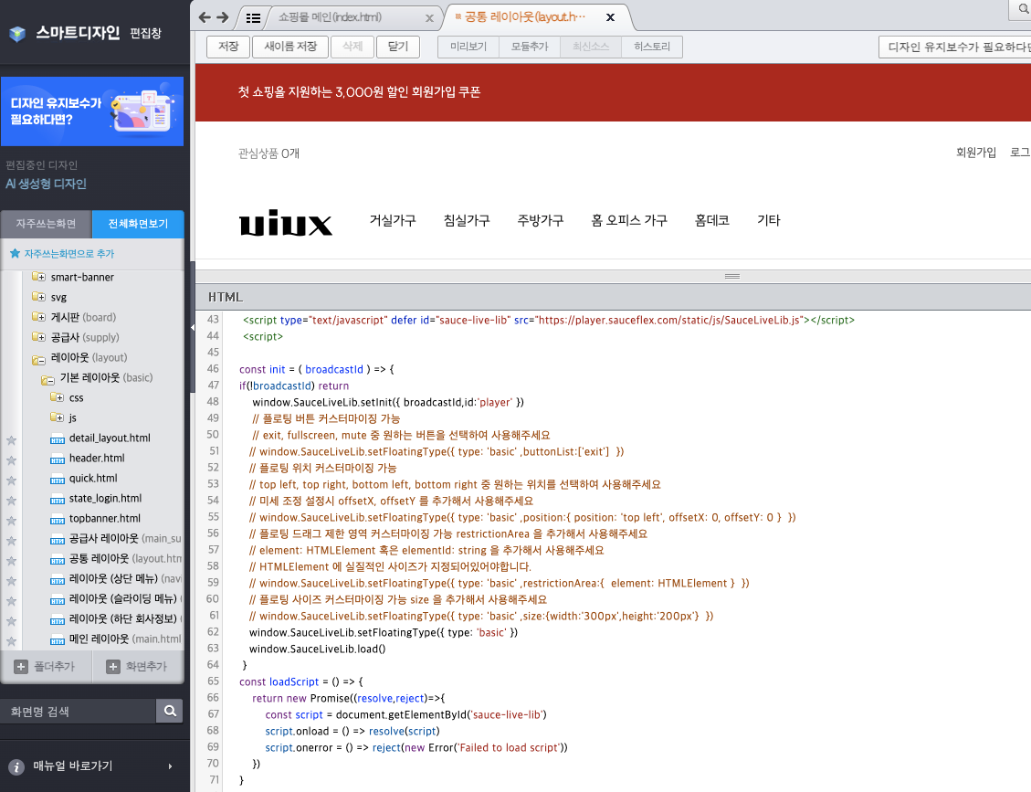Click the 삭제 button
The width and height of the screenshot is (1031, 792).
[352, 47]
